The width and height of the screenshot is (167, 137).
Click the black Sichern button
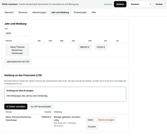click(x=120, y=4)
